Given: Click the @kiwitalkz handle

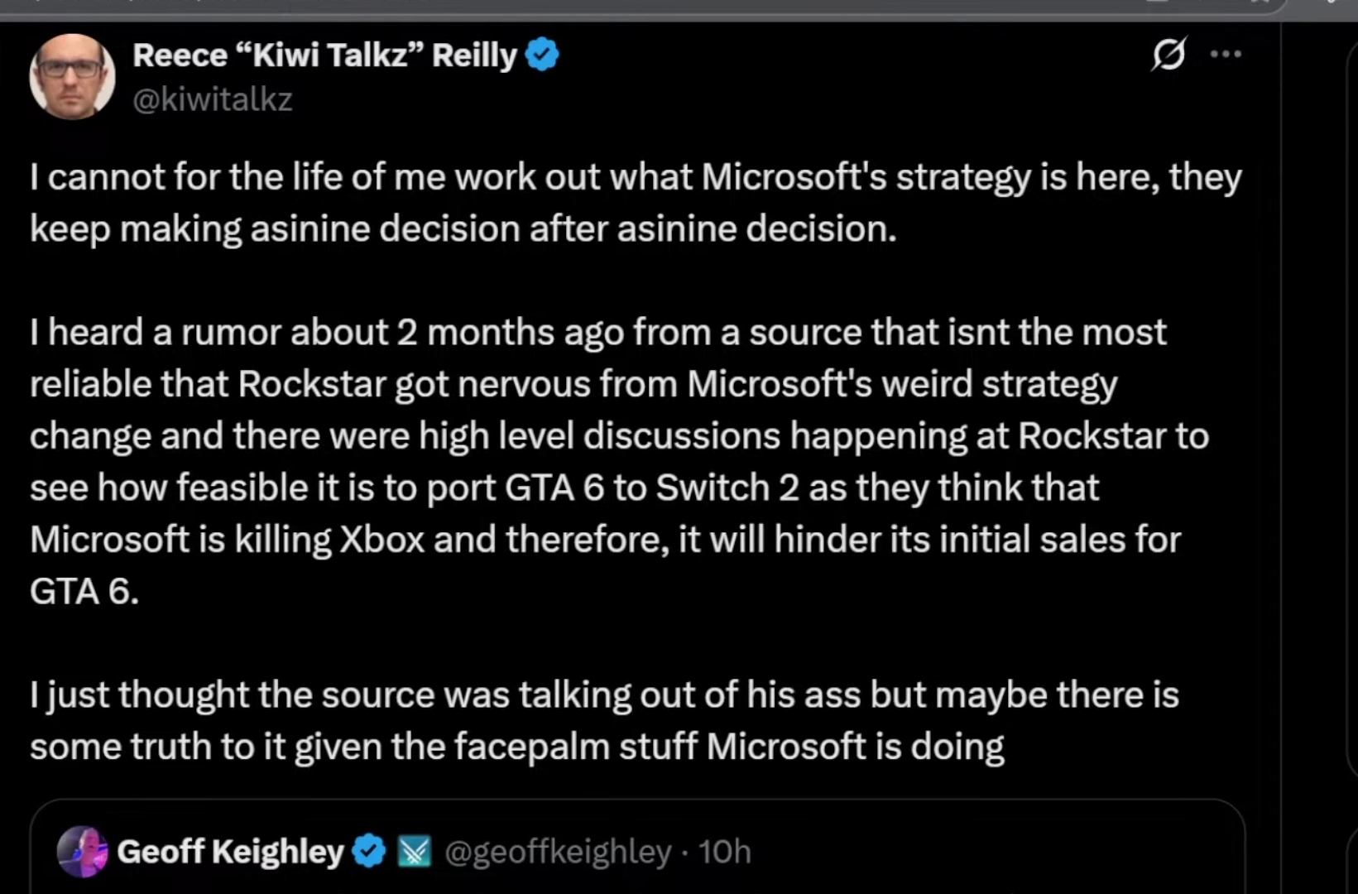Looking at the screenshot, I should tap(213, 99).
